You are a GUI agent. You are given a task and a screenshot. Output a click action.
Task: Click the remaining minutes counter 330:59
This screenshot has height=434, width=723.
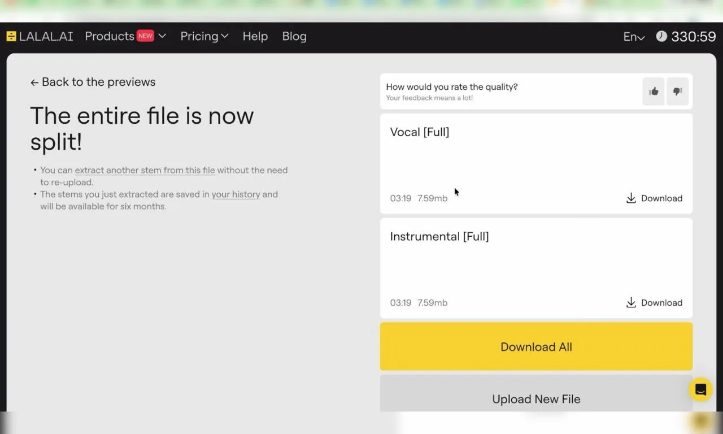(694, 37)
